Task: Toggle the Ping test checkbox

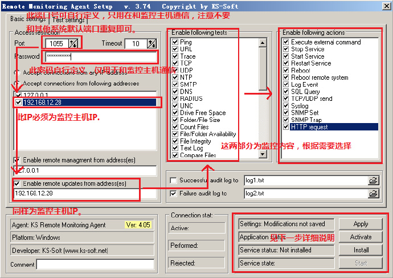Action: coord(175,42)
